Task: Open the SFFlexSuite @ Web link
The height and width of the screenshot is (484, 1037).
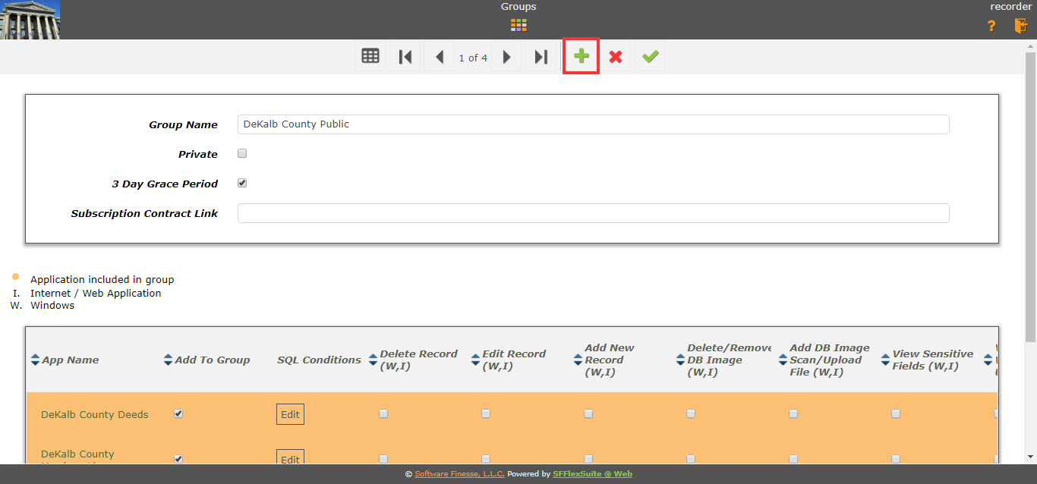Action: point(592,474)
